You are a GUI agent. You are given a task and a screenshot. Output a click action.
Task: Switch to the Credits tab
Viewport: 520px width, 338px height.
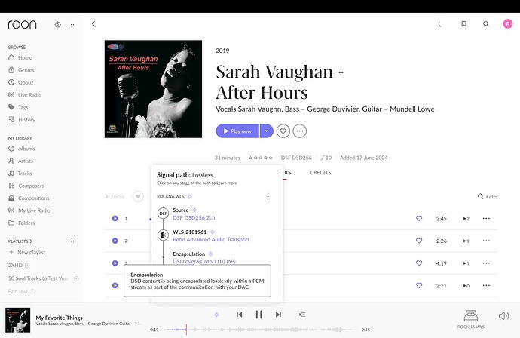(320, 172)
